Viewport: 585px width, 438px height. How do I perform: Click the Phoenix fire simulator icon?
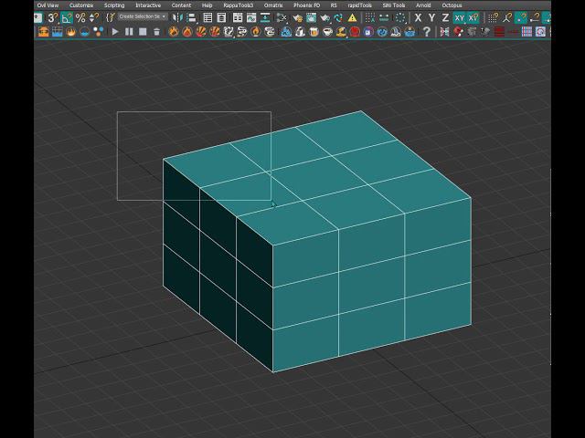pos(71,32)
